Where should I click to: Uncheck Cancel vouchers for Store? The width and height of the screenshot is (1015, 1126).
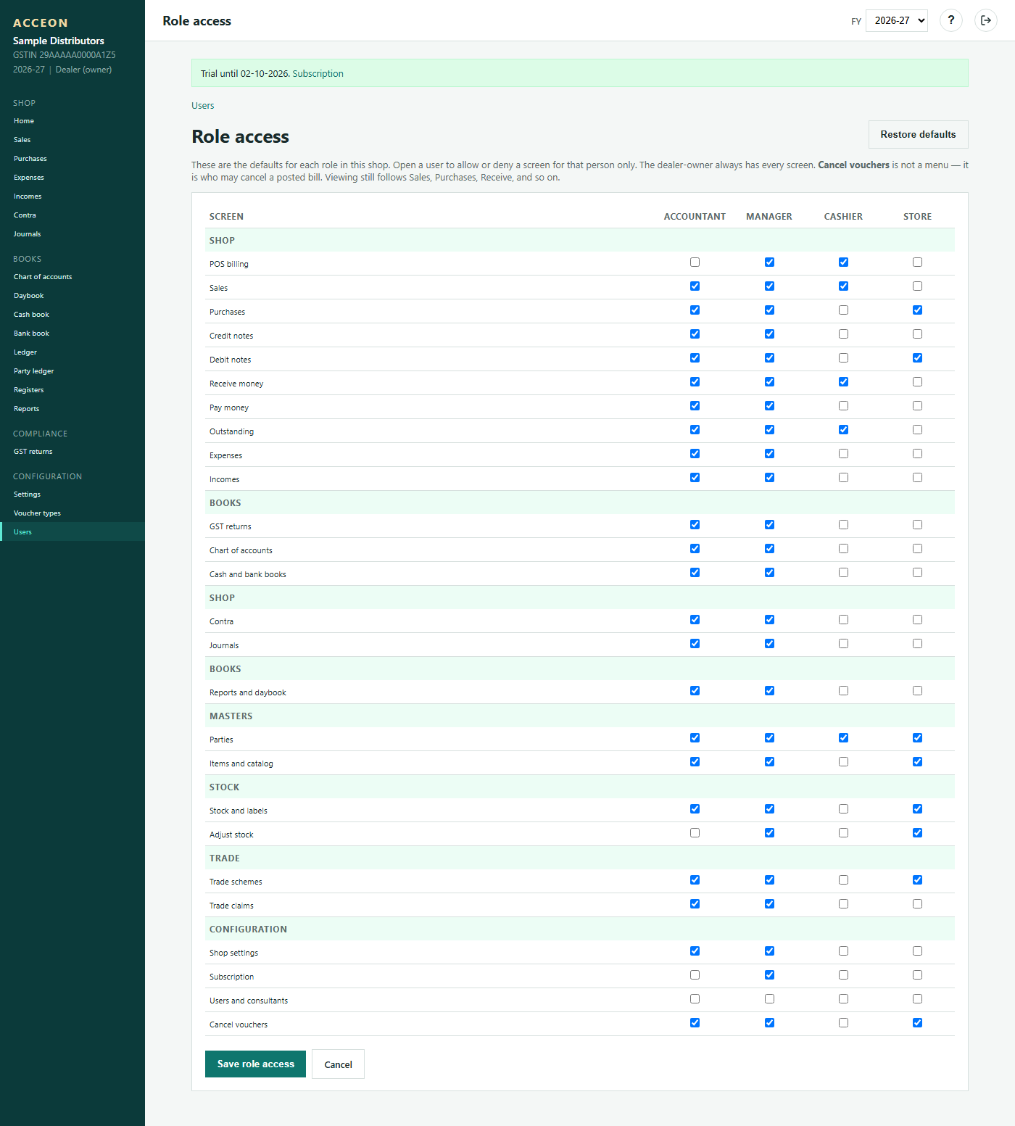(x=918, y=1023)
